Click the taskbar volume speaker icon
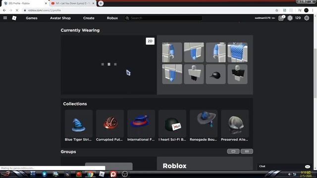The height and width of the screenshot is (178, 317). pyautogui.click(x=290, y=174)
